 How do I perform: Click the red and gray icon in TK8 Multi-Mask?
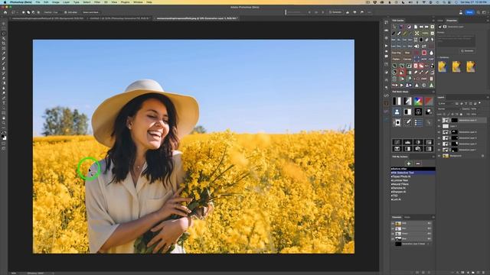pyautogui.click(x=429, y=101)
